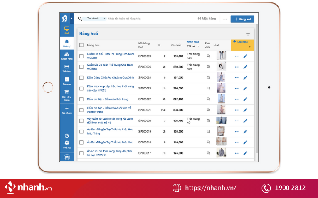Click the + Hàng hoá button
The width and height of the screenshot is (318, 198).
point(242,19)
